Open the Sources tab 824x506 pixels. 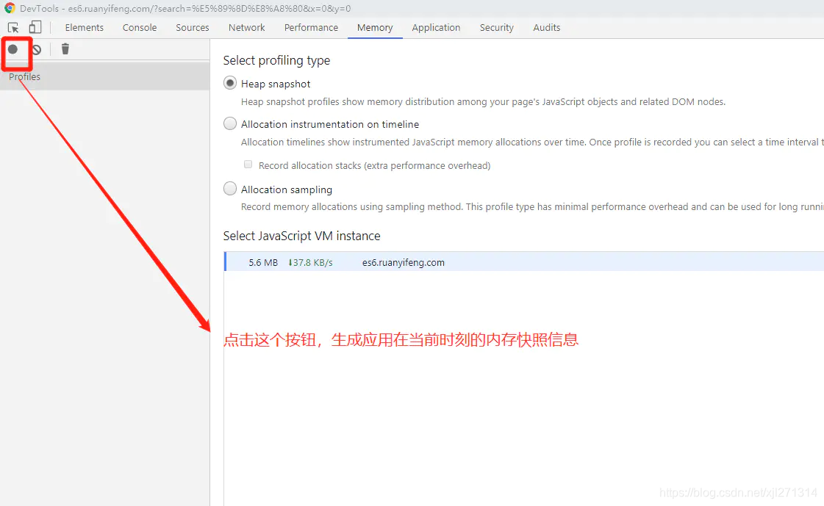tap(193, 27)
